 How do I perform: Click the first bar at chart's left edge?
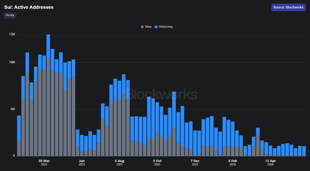[x=19, y=136]
